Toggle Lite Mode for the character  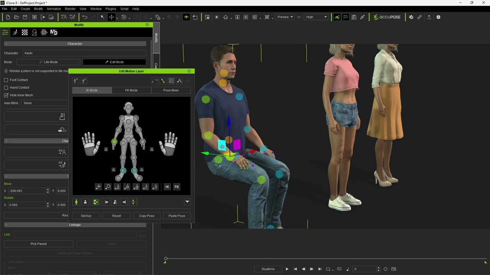tap(48, 62)
